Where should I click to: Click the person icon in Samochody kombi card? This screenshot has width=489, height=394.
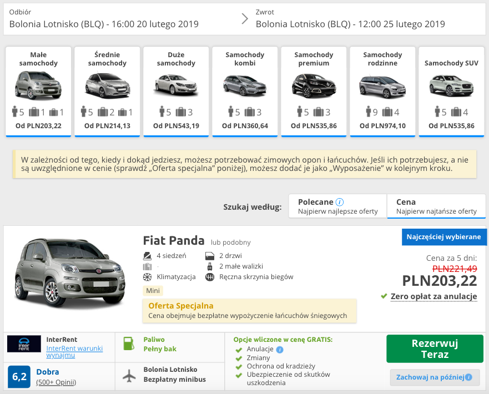[231, 112]
